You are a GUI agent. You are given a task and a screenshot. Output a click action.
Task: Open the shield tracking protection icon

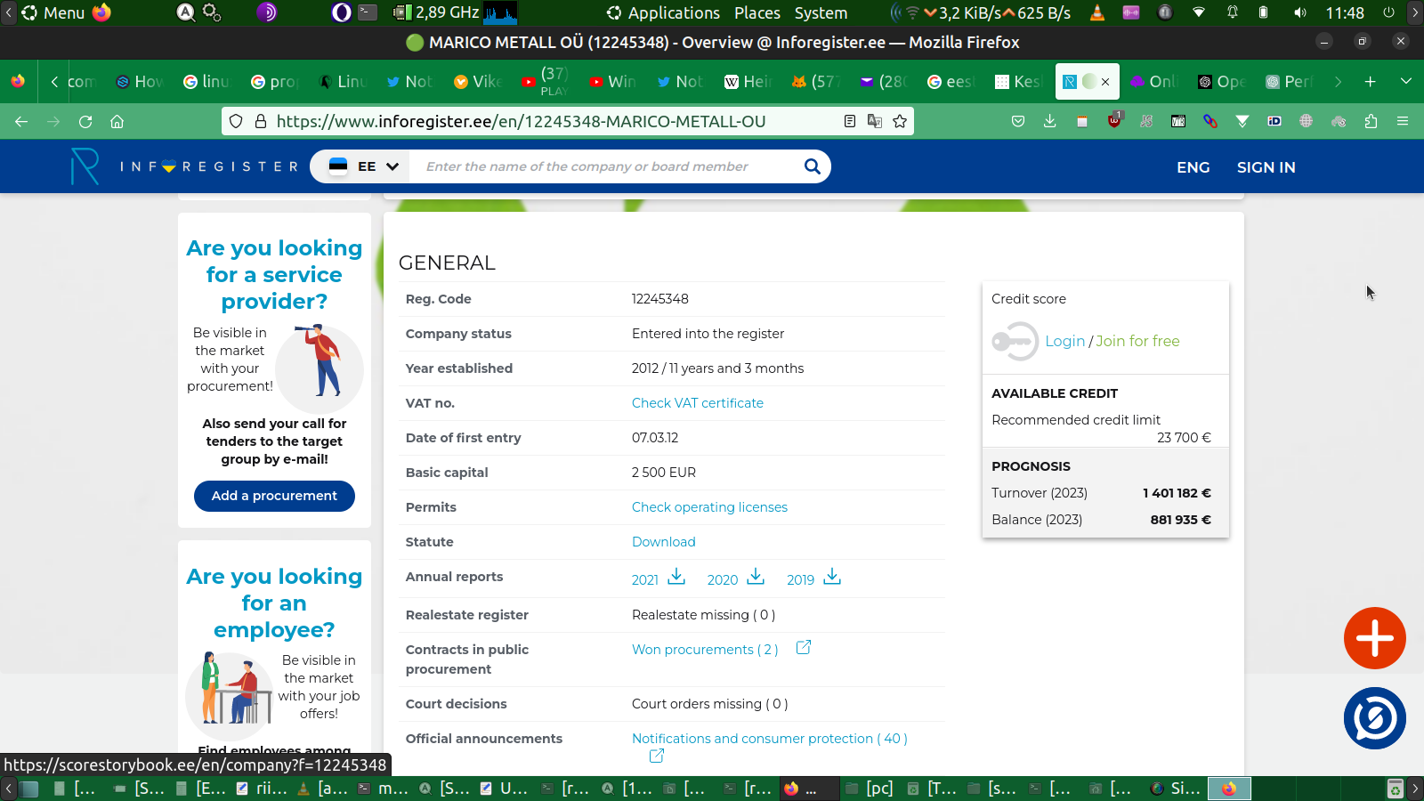pos(236,121)
